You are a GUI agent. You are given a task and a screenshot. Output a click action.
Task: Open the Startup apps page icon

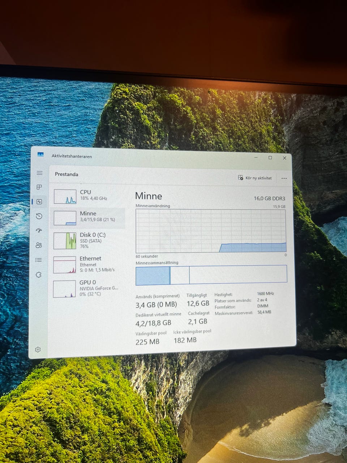pos(39,230)
